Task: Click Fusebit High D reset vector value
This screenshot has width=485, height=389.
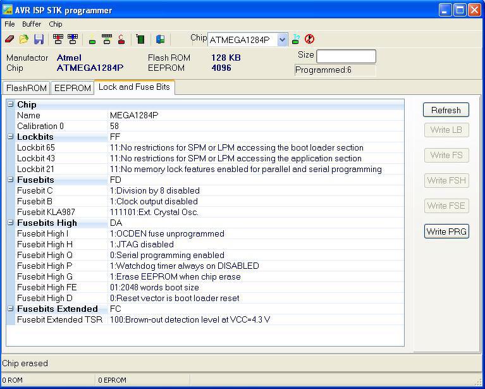Action: (x=175, y=299)
